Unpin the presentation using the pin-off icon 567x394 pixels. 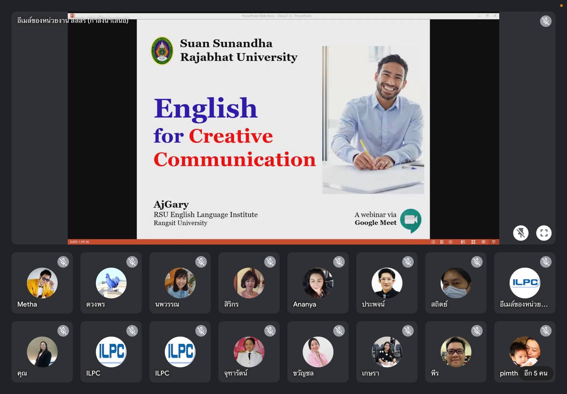(x=520, y=233)
